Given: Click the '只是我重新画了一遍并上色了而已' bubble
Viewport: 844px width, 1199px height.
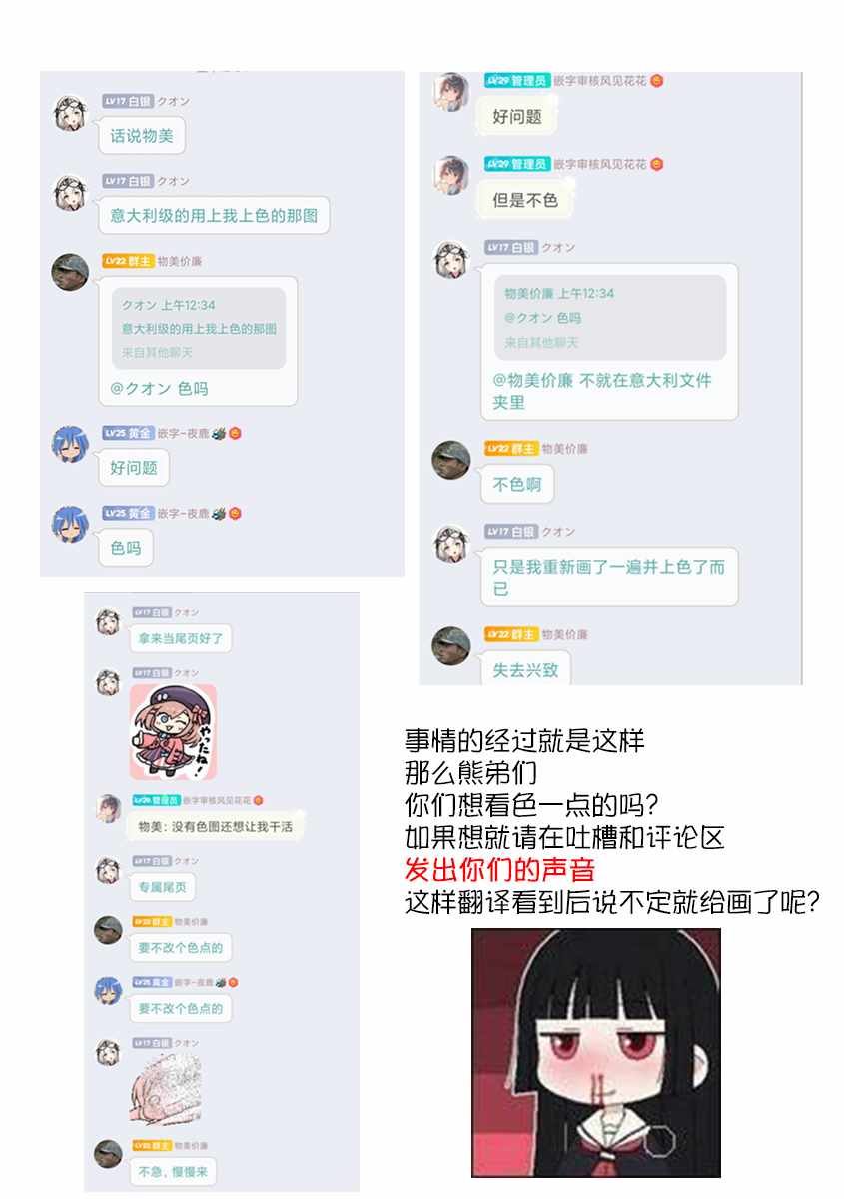Looking at the screenshot, I should (609, 577).
